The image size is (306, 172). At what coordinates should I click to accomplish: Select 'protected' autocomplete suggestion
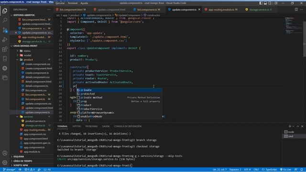tap(119, 94)
